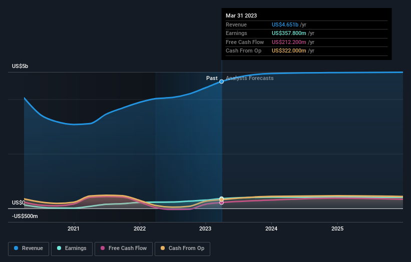Click the -US$500m y-axis label
This screenshot has width=411, height=262.
point(25,216)
